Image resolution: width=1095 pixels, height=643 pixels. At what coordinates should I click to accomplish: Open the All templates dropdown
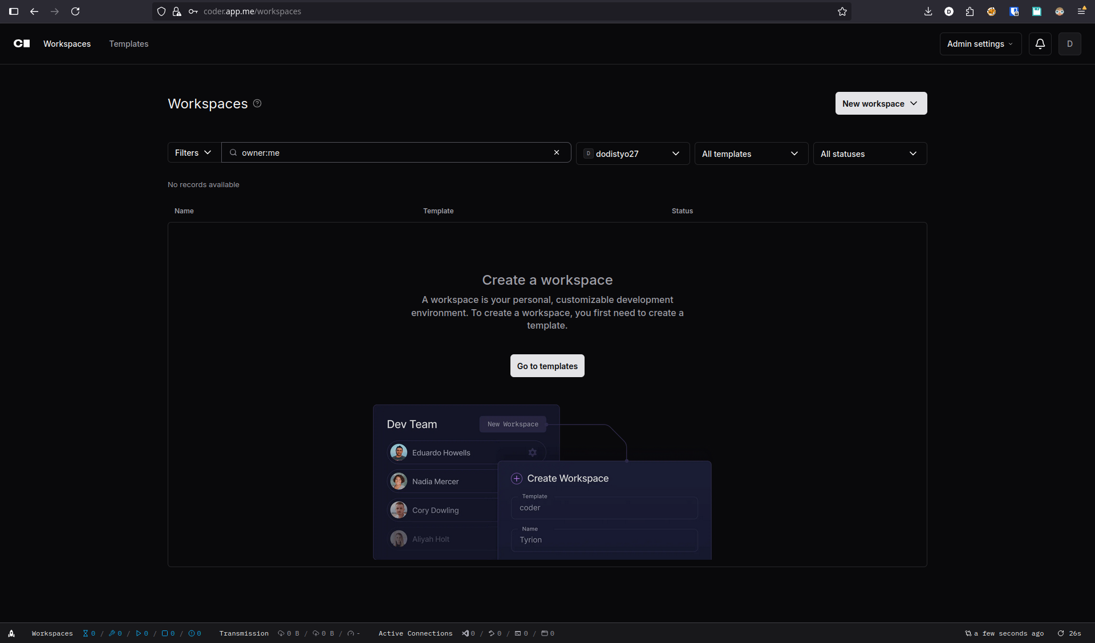click(751, 153)
